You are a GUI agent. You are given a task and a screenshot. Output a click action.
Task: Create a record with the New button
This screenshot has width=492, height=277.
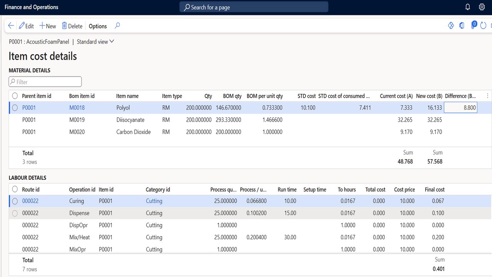48,26
